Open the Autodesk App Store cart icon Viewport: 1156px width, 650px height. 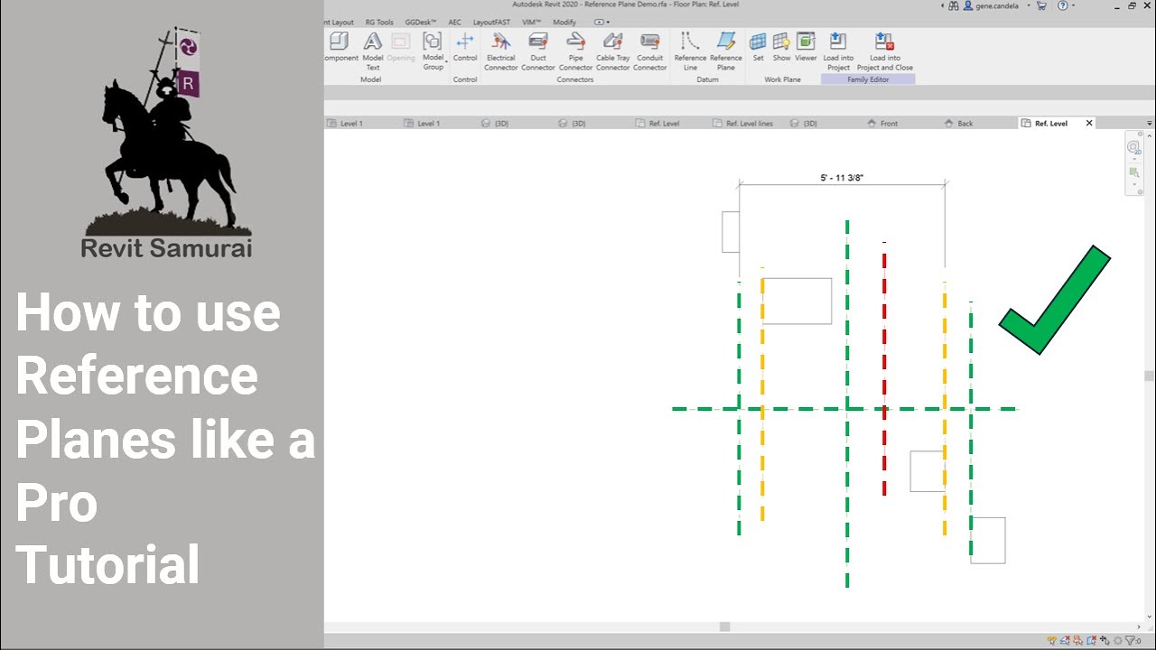(x=1041, y=5)
